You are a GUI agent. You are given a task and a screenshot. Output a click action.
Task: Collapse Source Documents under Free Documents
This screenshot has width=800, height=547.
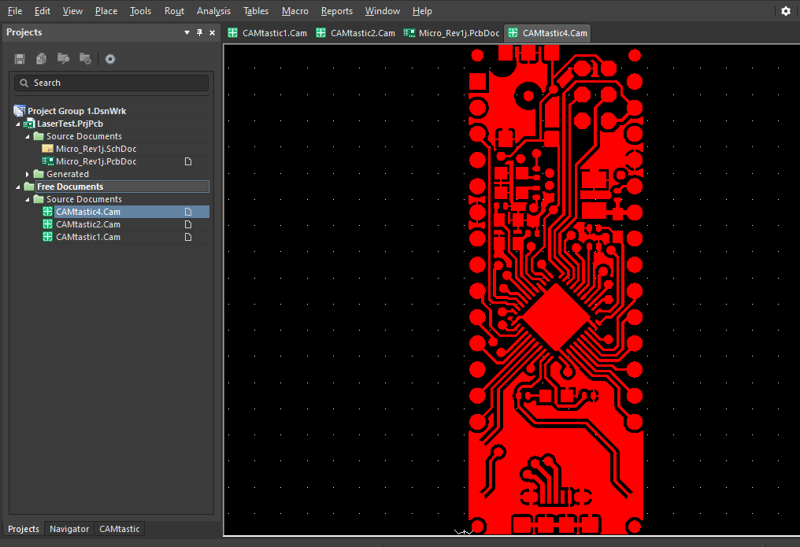[x=28, y=200]
